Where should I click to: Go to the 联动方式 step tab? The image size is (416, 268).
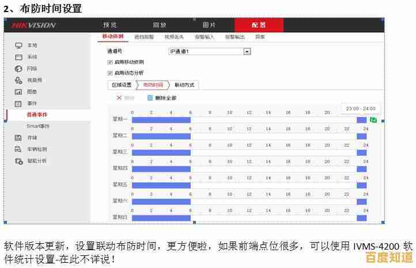(x=184, y=85)
